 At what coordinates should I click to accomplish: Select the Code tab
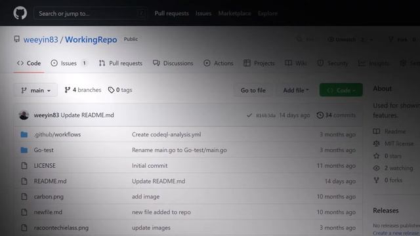29,63
